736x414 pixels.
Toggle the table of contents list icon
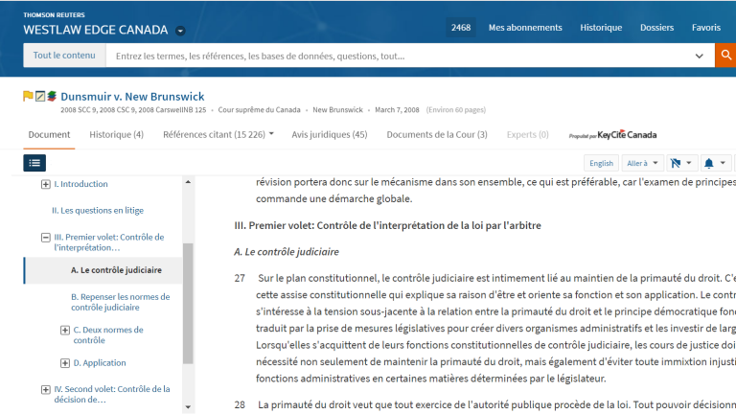[34, 163]
